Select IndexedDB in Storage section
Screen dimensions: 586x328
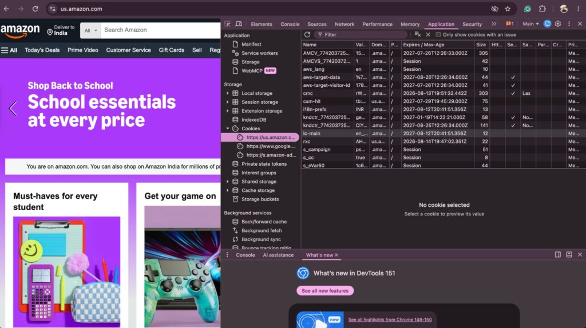[x=254, y=120]
